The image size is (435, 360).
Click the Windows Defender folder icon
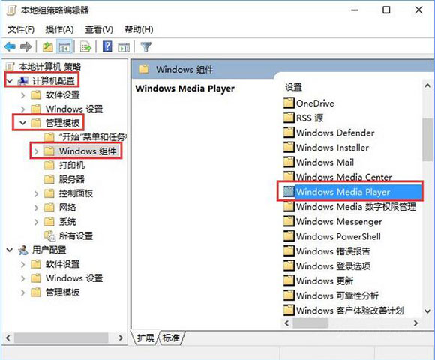pos(289,132)
